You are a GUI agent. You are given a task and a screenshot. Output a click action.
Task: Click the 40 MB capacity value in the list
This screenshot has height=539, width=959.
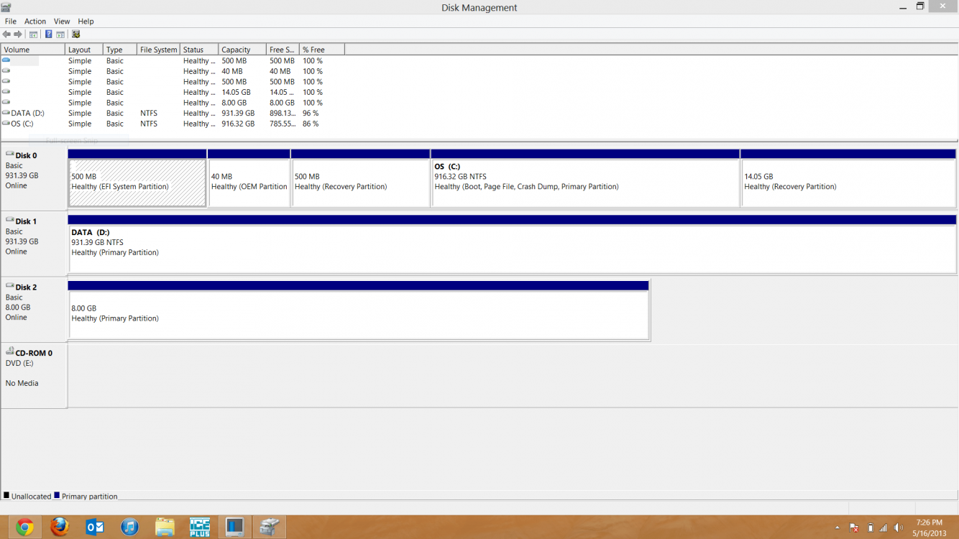[232, 71]
